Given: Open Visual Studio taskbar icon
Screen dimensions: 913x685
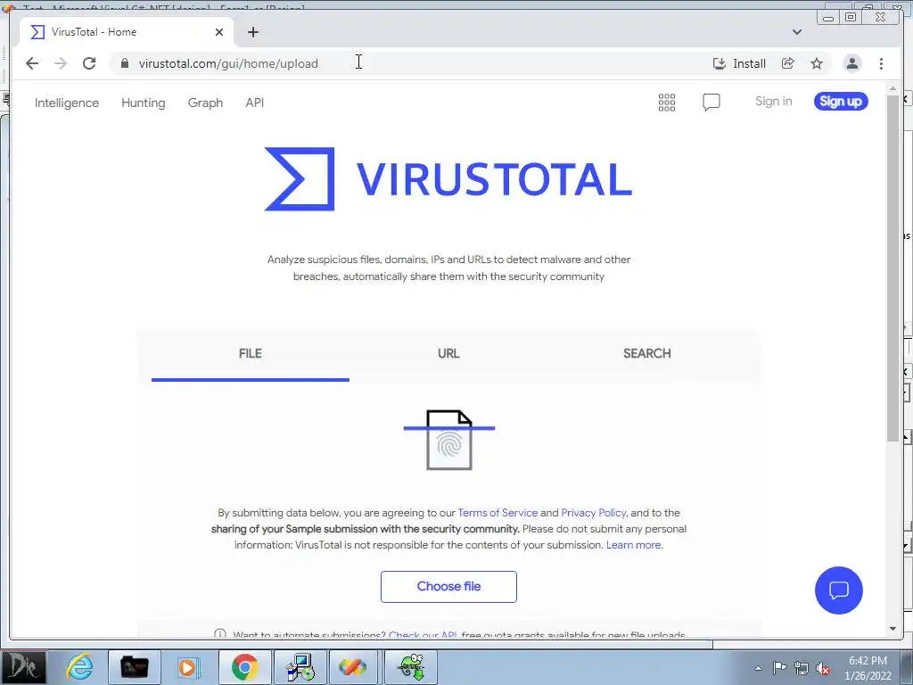Looking at the screenshot, I should pos(353,667).
